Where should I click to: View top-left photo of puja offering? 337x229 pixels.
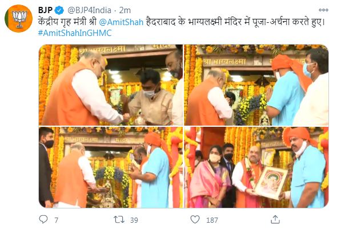pyautogui.click(x=111, y=85)
